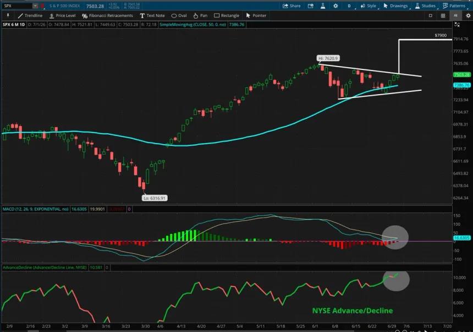473x332 pixels.
Task: Click the H: 7521.81 high value
Action: [x=82, y=24]
